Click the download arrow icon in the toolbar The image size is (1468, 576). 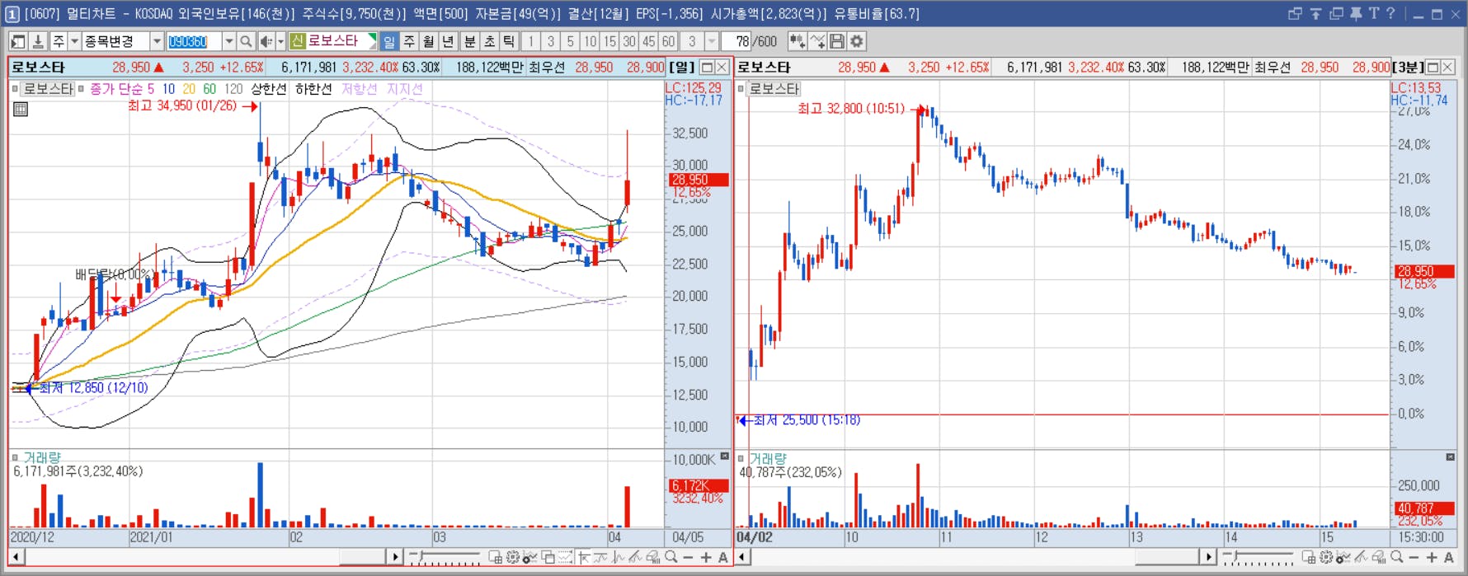coord(38,41)
